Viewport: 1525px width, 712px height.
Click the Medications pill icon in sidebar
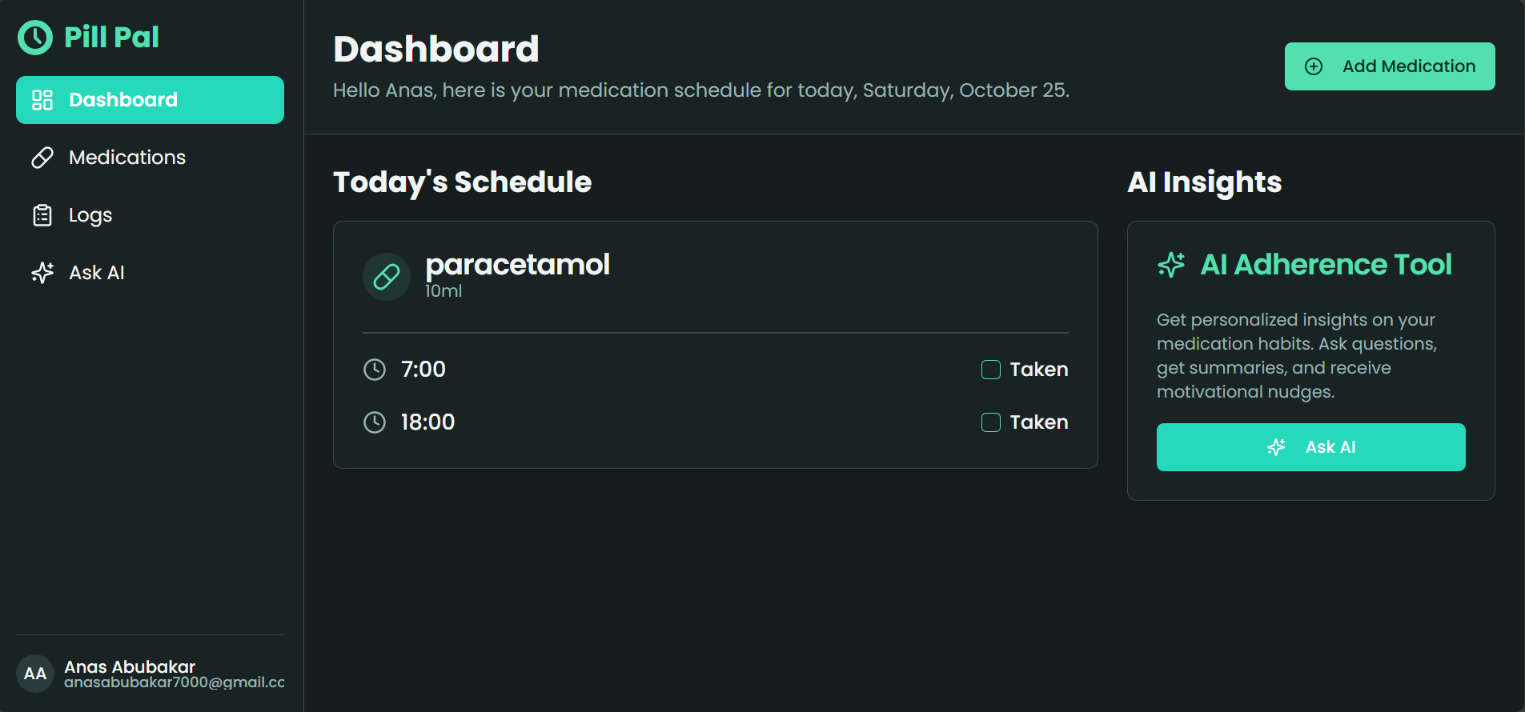coord(42,158)
